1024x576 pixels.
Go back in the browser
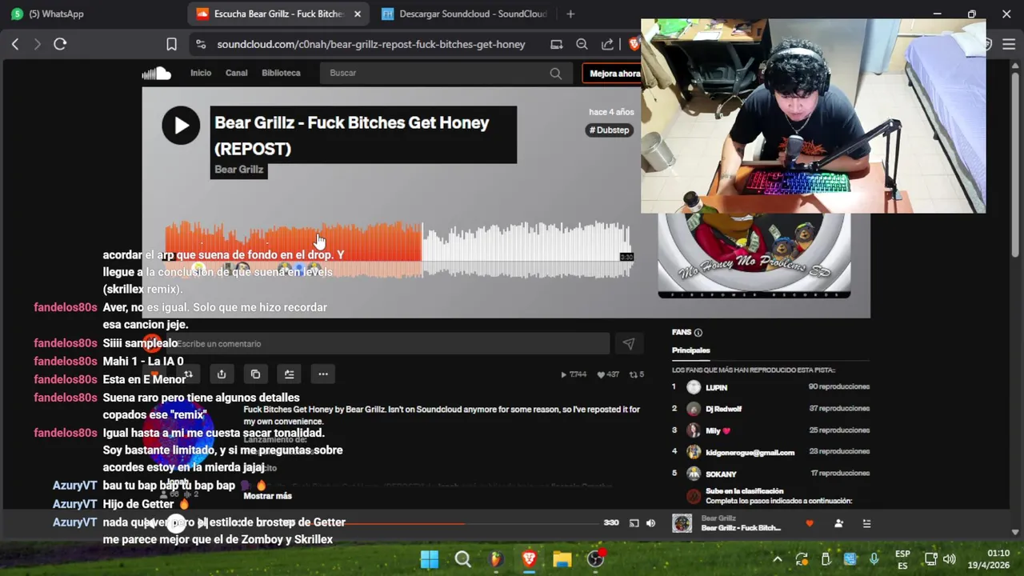[x=15, y=44]
